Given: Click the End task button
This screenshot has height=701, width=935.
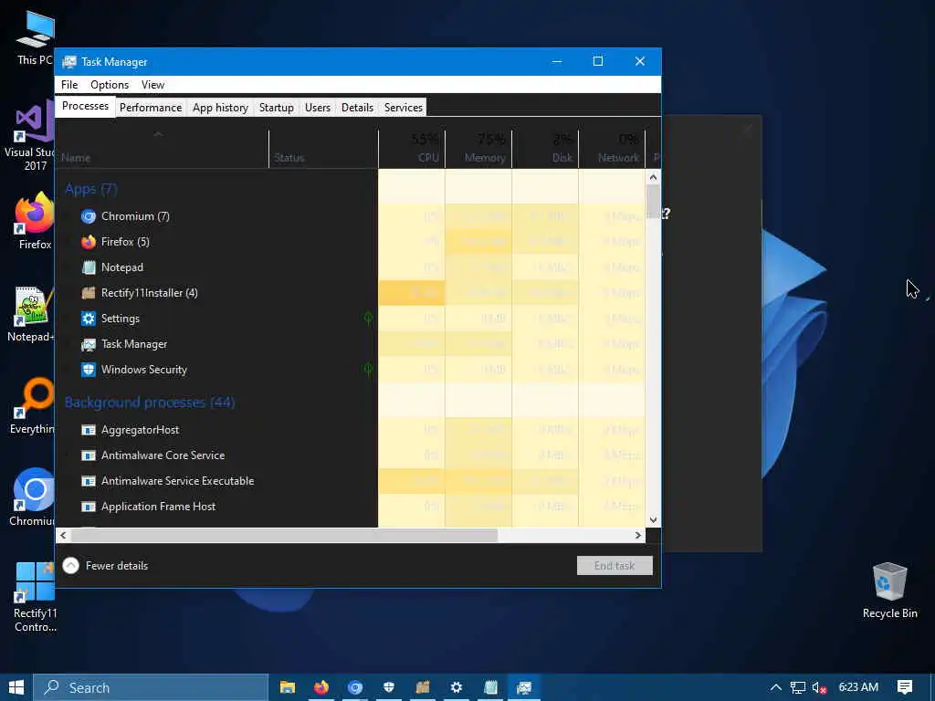Looking at the screenshot, I should (615, 566).
